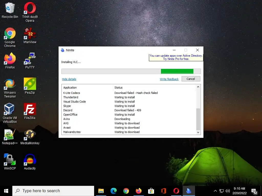Open File Explorer from the taskbar
Screen dimensions: 262x196
(x=101, y=191)
